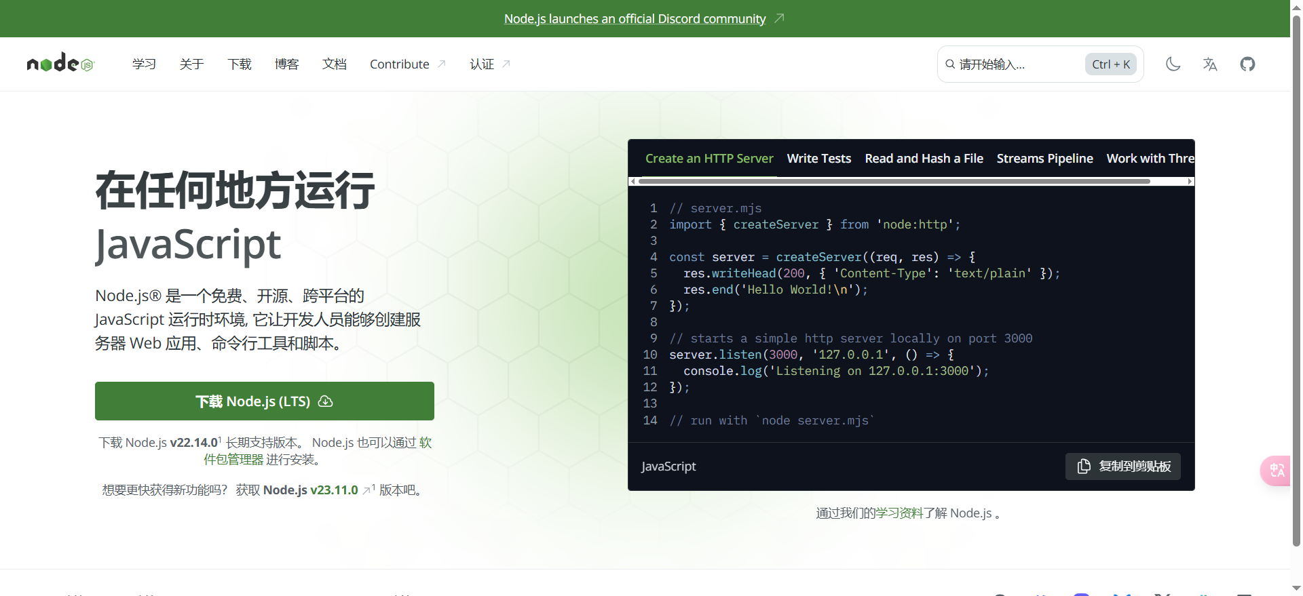Open the GitHub repository icon
1303x596 pixels.
click(x=1247, y=64)
